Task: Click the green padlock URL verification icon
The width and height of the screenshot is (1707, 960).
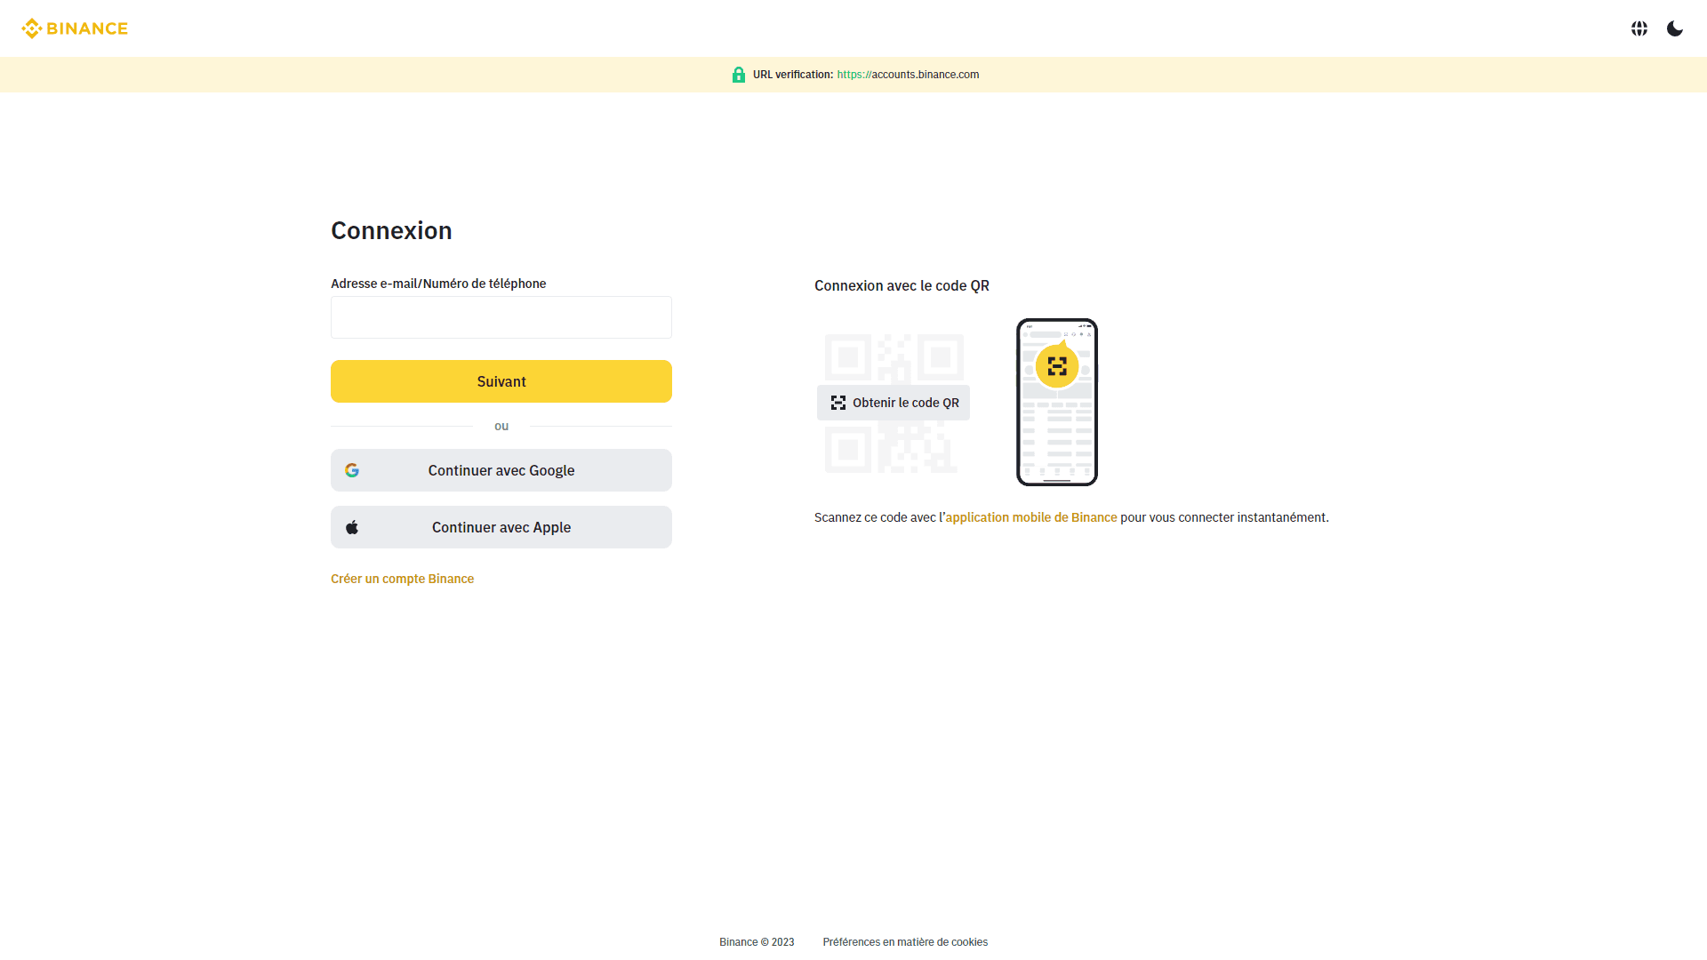Action: pos(738,75)
